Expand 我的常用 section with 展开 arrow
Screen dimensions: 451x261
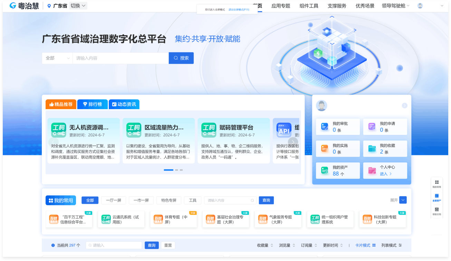click(403, 200)
